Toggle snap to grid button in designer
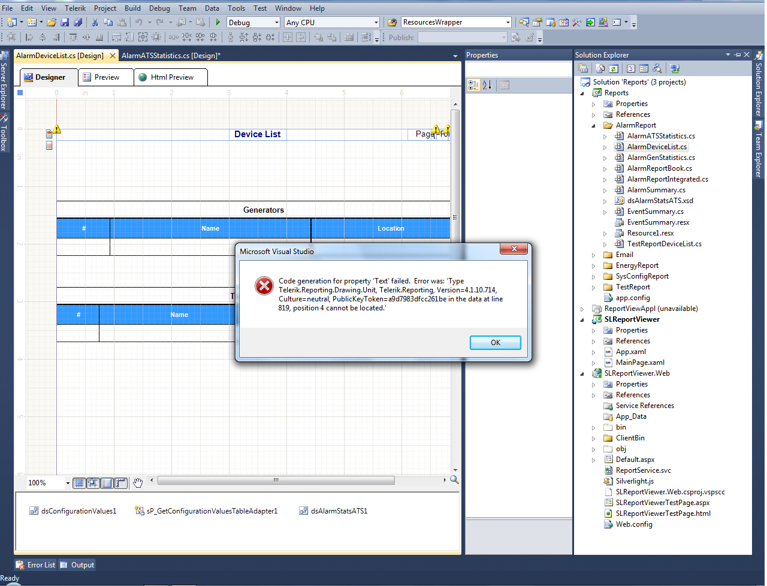767x586 pixels. [x=93, y=483]
